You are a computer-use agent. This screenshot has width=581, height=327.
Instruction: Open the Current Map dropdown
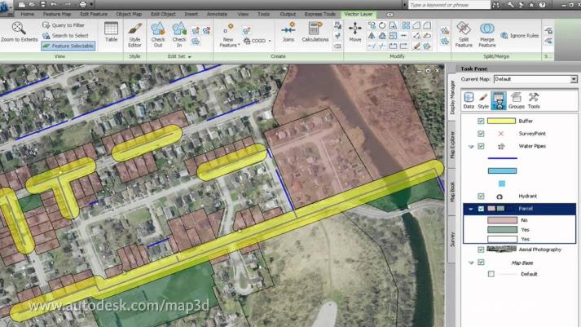[x=574, y=79]
